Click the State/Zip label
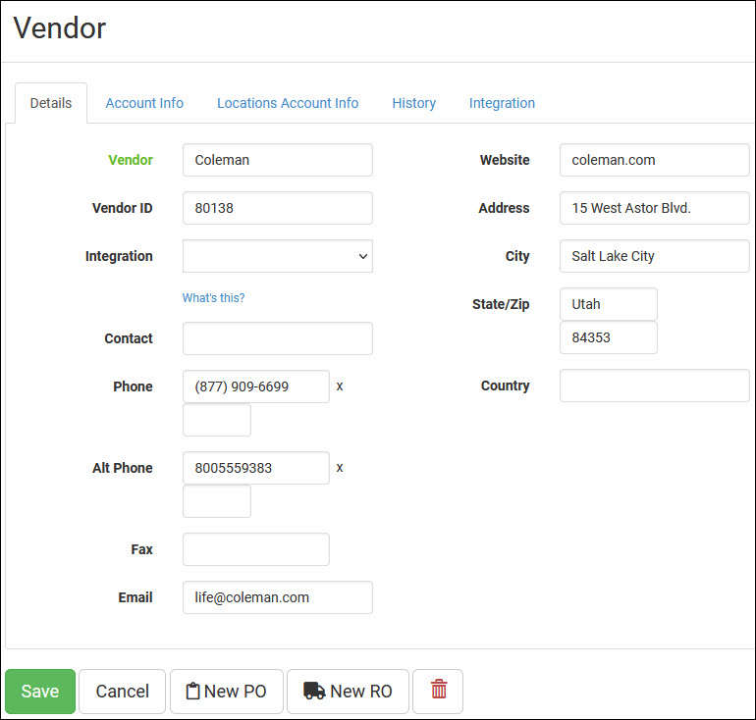The height and width of the screenshot is (720, 756). click(x=501, y=304)
